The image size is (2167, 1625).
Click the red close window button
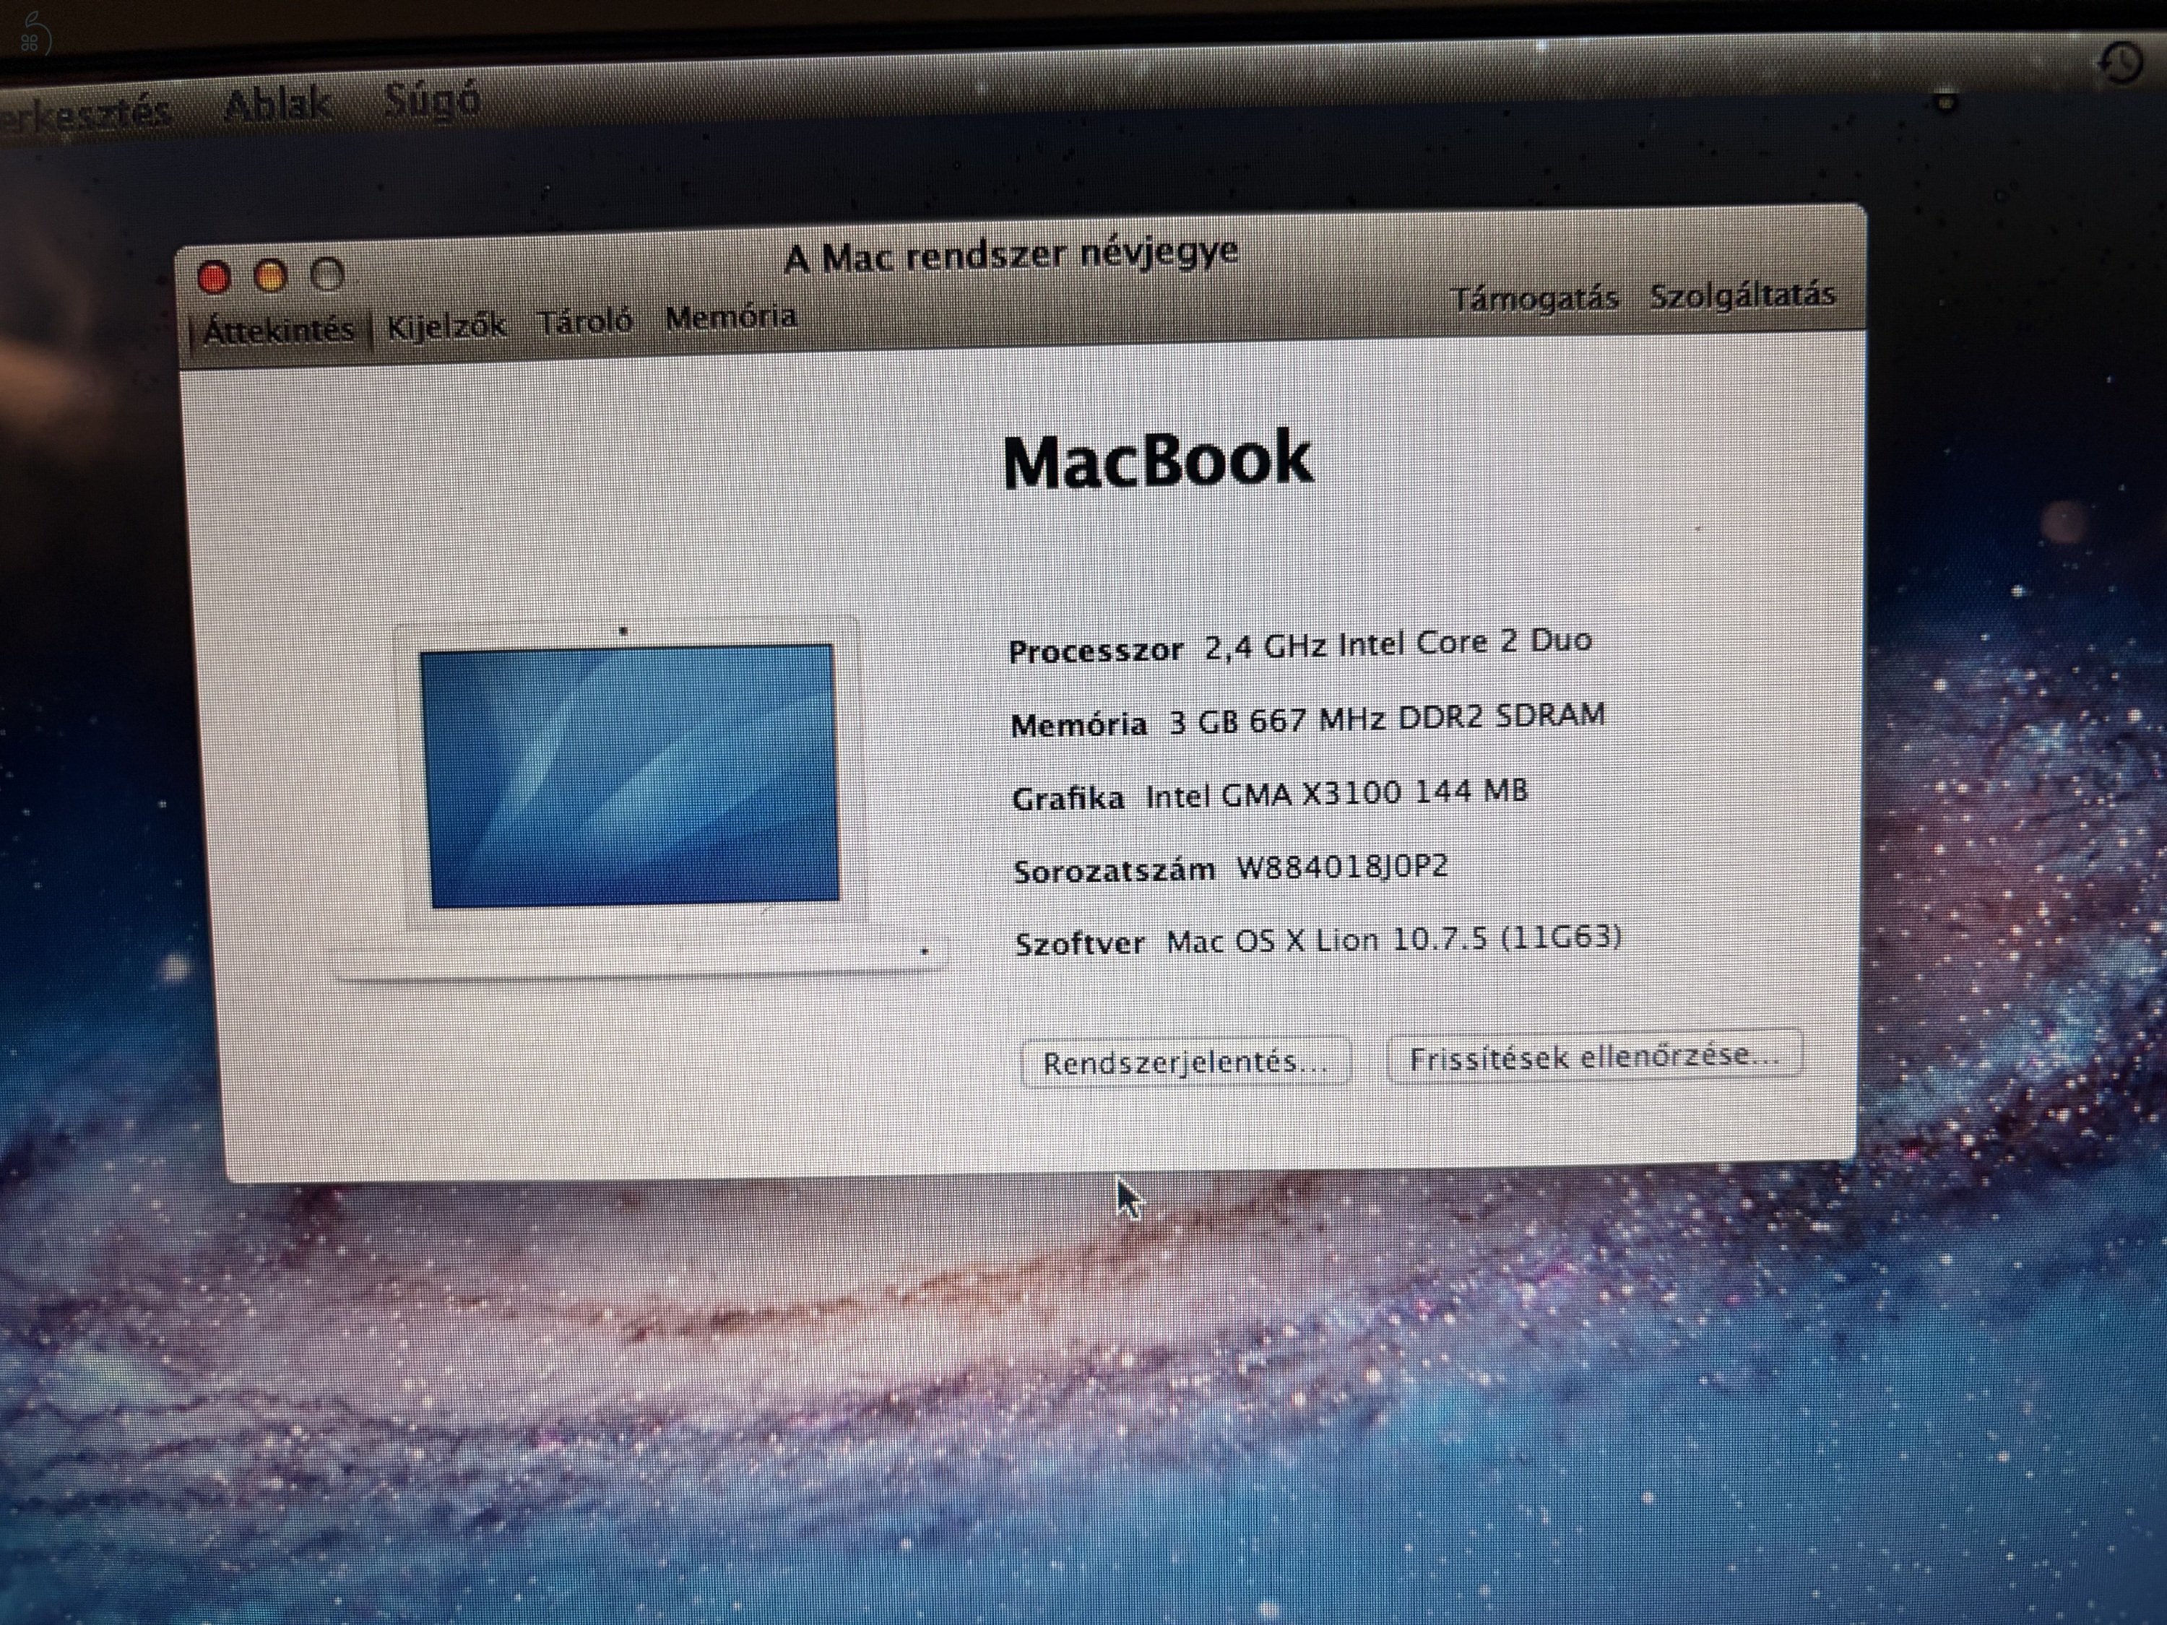[x=214, y=277]
